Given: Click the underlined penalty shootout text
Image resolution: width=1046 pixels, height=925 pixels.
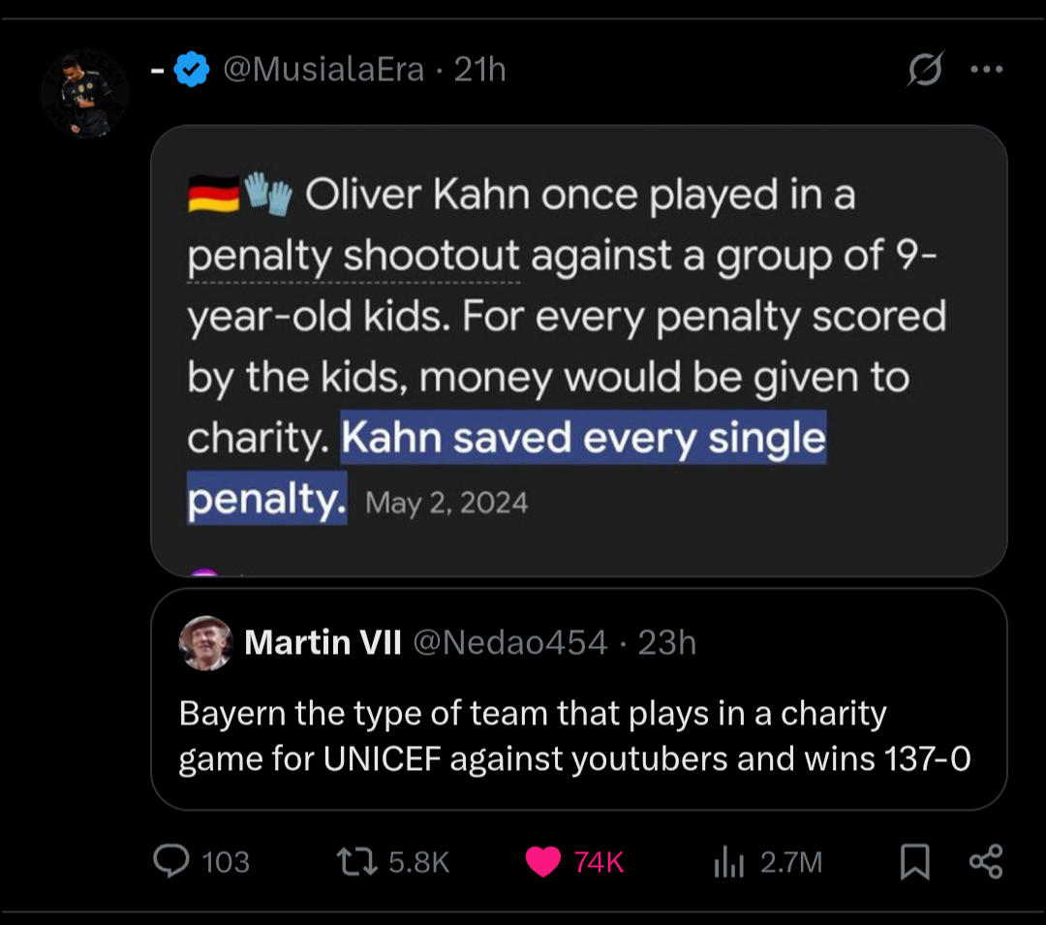Looking at the screenshot, I should (x=353, y=256).
